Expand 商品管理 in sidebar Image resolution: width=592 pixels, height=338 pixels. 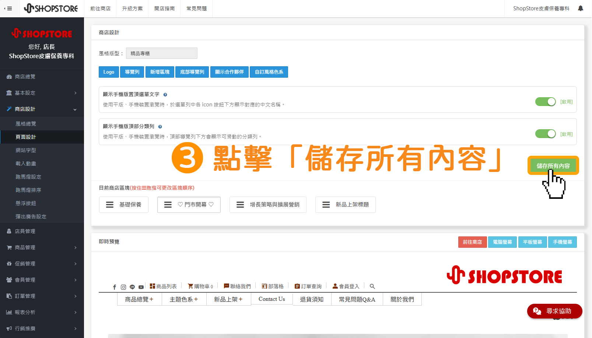42,247
